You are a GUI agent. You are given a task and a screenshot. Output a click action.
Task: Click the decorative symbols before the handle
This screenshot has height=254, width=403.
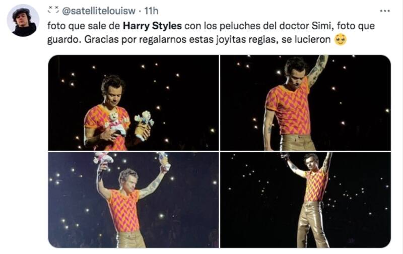[53, 10]
